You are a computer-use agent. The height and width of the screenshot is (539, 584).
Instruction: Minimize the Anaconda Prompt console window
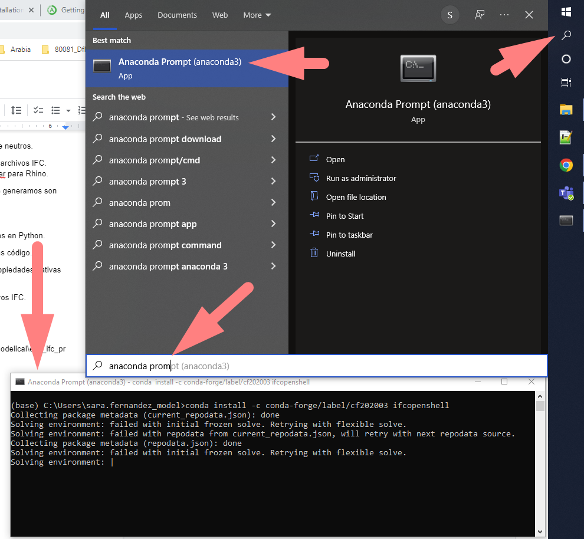478,382
